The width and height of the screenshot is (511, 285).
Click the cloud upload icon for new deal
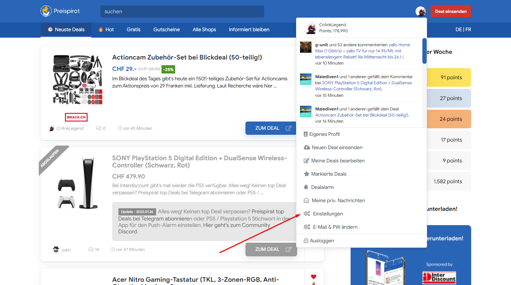point(307,147)
